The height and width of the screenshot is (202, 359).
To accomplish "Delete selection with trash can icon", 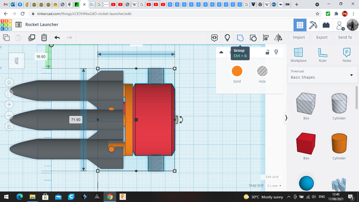I will [44, 38].
